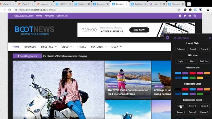The height and width of the screenshot is (119, 212).
Task: Bookmark this page with star icon
Action: (179, 10)
